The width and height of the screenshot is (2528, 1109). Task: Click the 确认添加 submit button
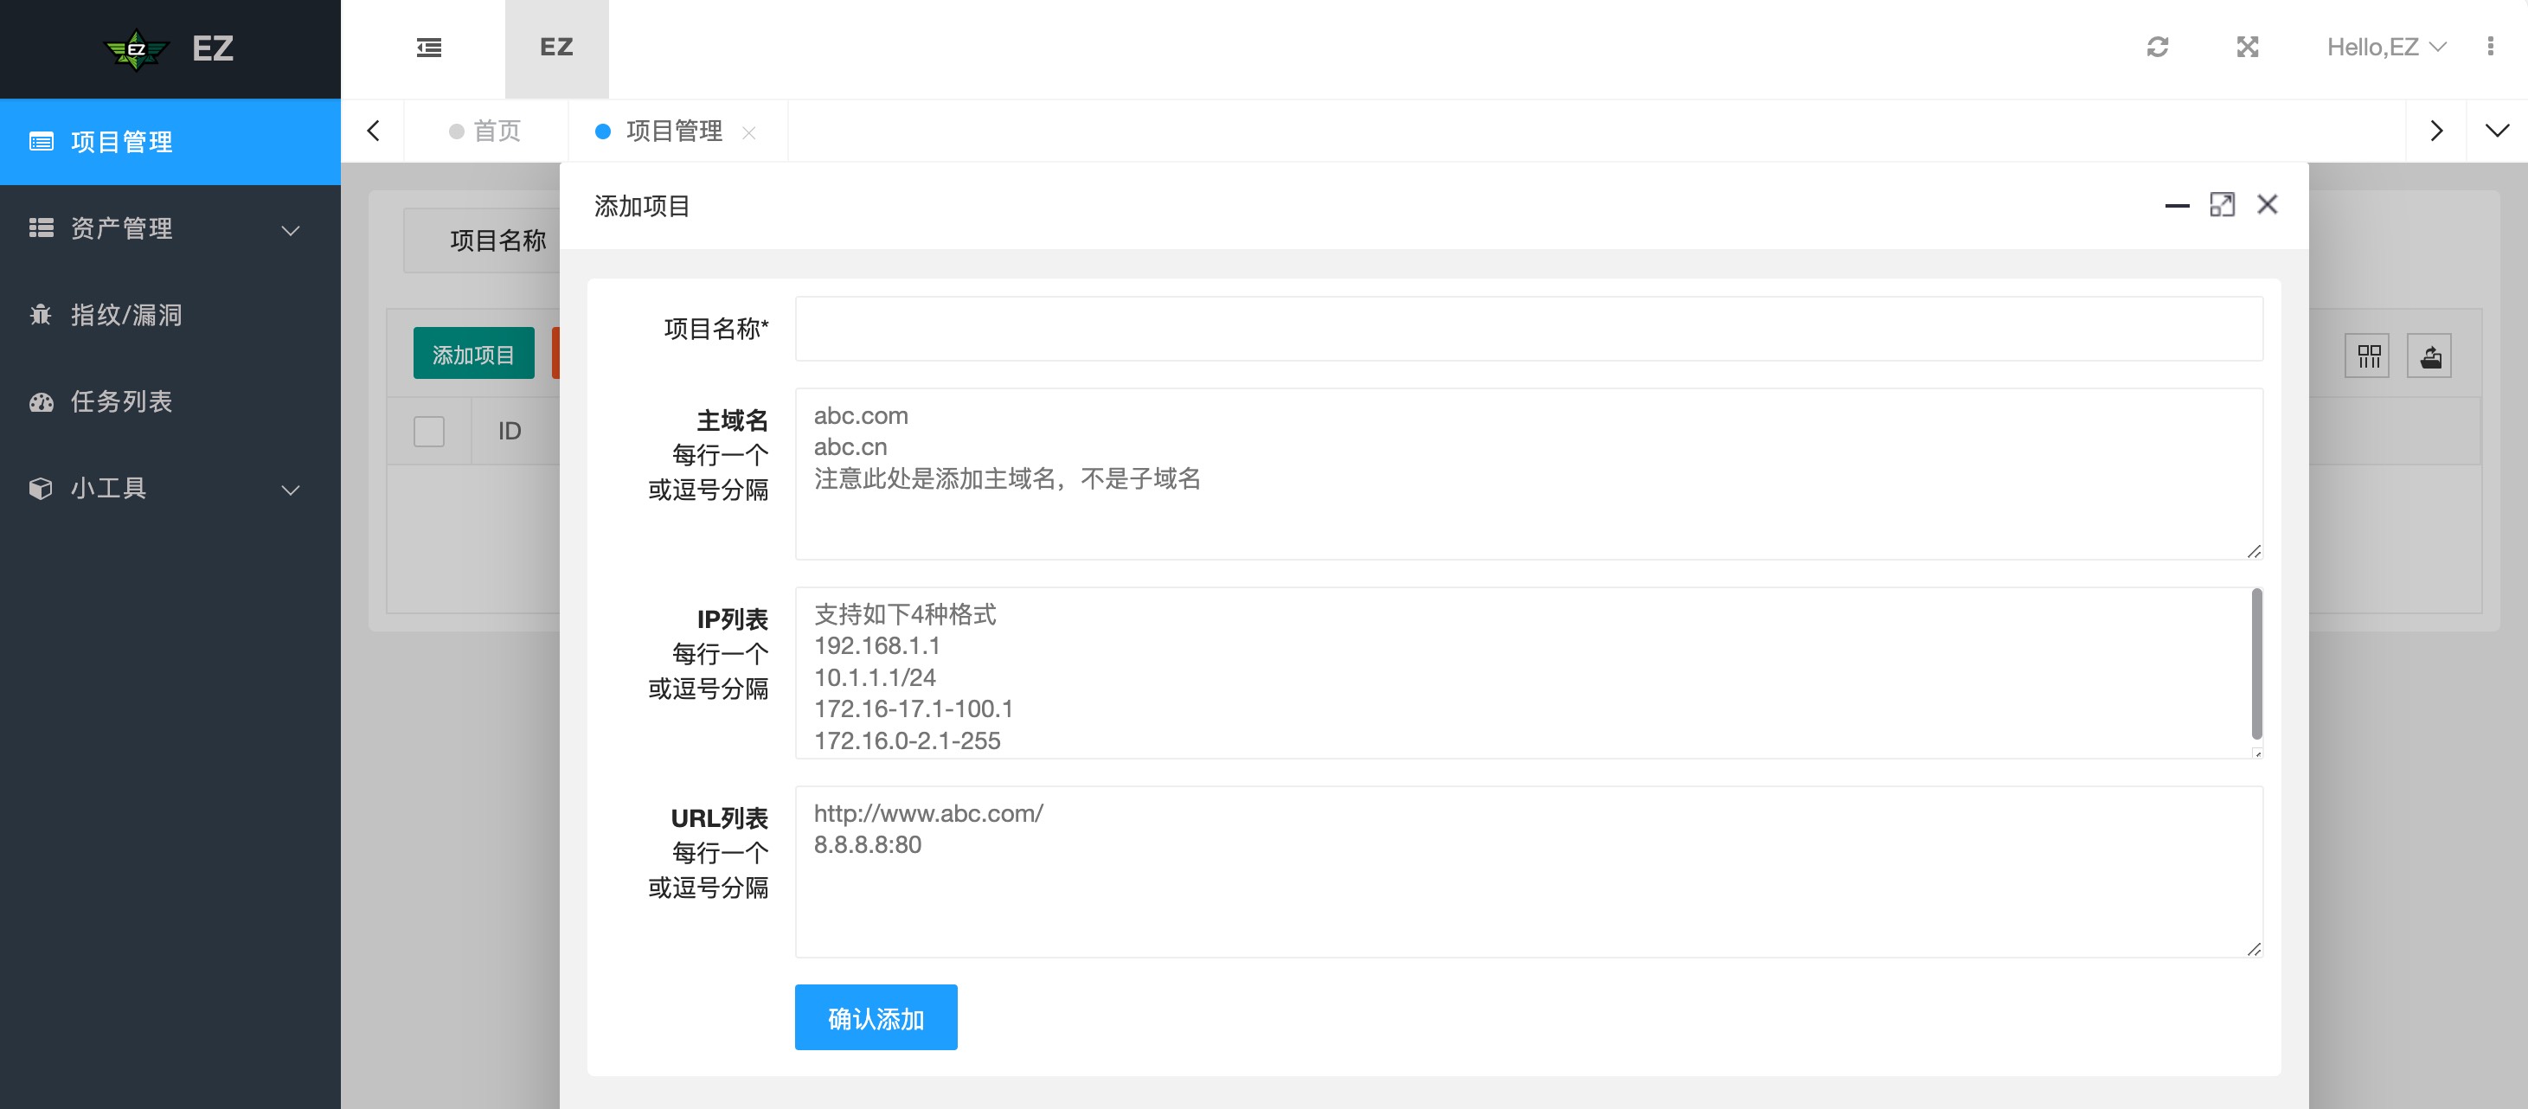[x=876, y=1017]
